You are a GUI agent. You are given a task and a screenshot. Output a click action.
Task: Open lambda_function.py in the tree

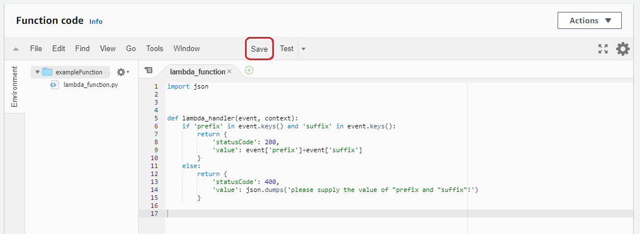pyautogui.click(x=90, y=85)
